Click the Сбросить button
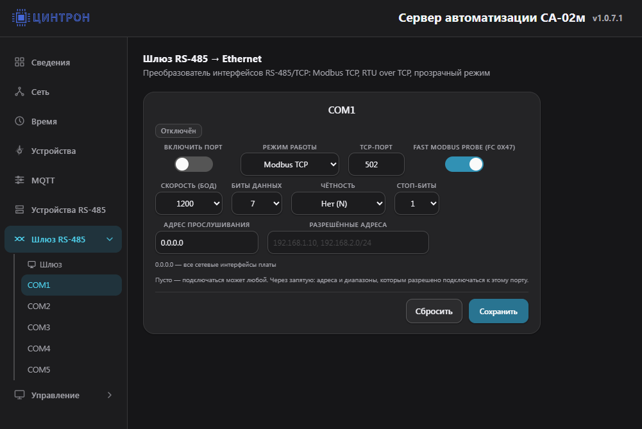Viewport: 642px width, 429px height. (x=434, y=311)
